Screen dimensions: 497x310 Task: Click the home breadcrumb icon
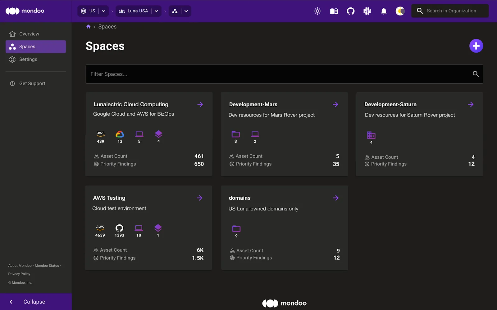pyautogui.click(x=88, y=27)
